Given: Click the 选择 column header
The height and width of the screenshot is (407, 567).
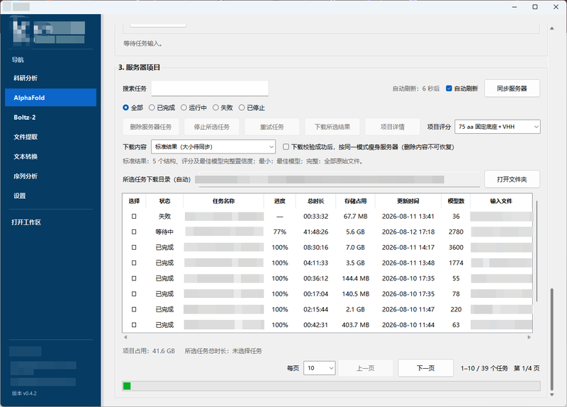Looking at the screenshot, I should click(x=134, y=201).
